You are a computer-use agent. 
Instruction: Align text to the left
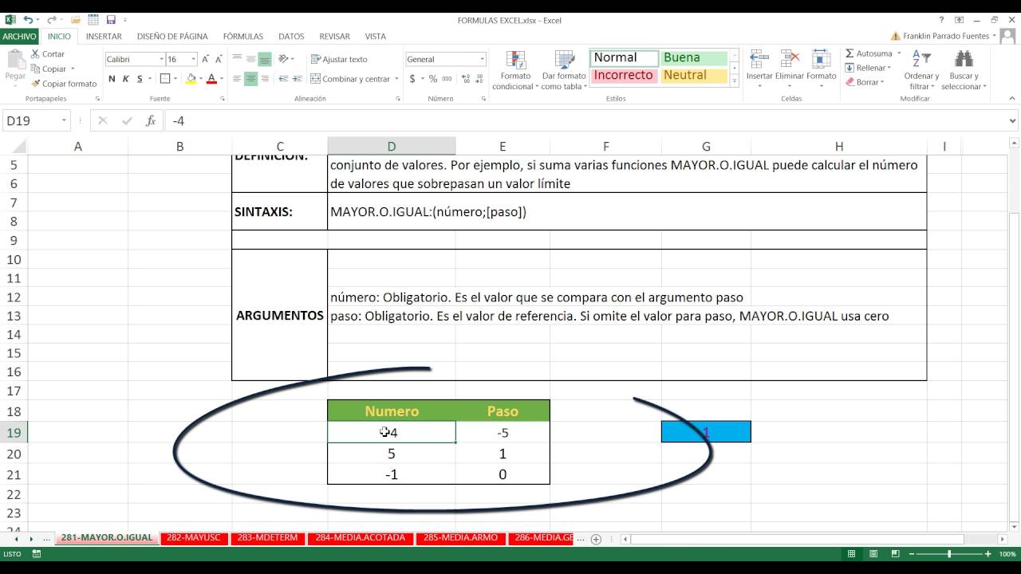tap(237, 79)
